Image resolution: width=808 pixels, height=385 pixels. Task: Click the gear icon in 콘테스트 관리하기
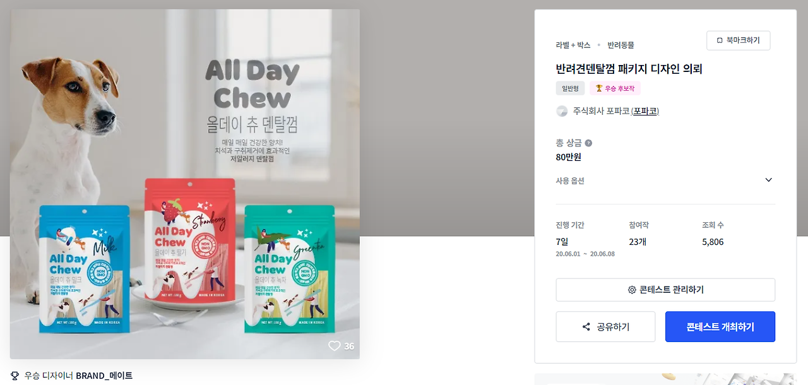[632, 290]
